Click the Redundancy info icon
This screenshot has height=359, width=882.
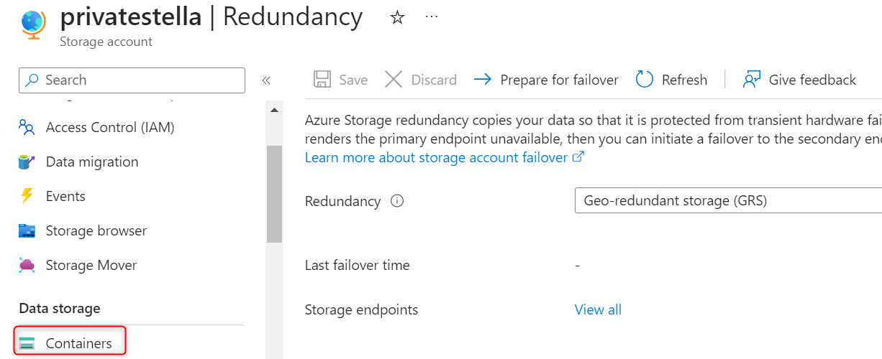[x=397, y=201]
